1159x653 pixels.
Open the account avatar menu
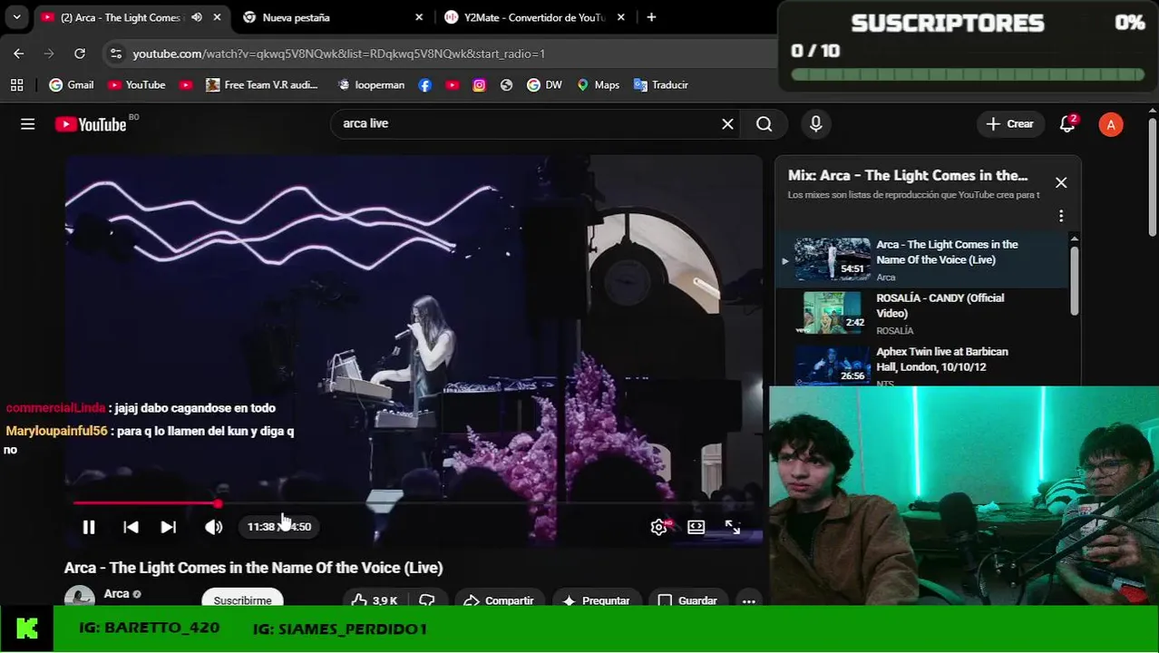click(x=1111, y=125)
